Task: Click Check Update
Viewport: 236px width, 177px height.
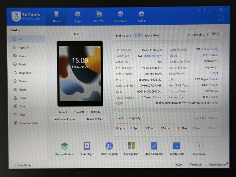Action: click(217, 165)
